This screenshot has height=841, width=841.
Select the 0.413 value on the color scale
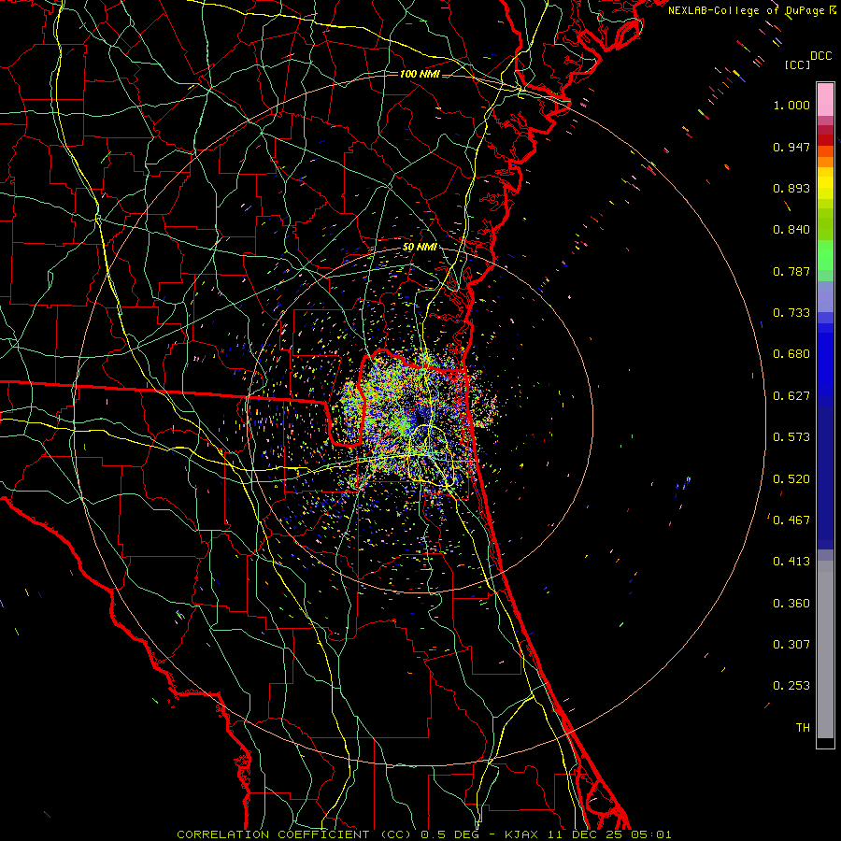pyautogui.click(x=791, y=562)
